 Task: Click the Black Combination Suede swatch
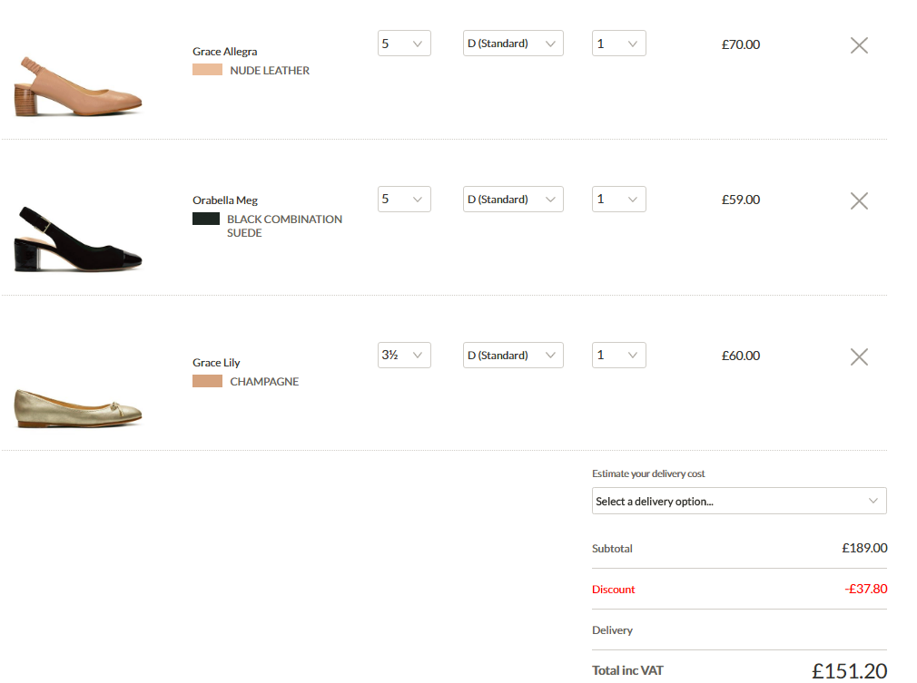pos(206,219)
